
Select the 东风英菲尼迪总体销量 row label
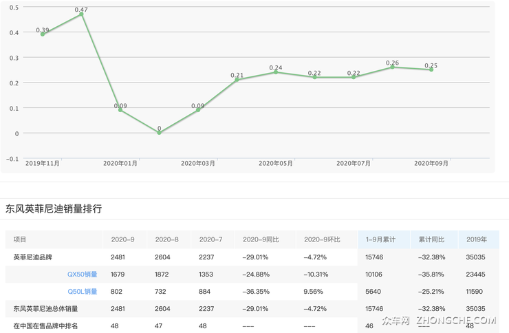tap(46, 308)
